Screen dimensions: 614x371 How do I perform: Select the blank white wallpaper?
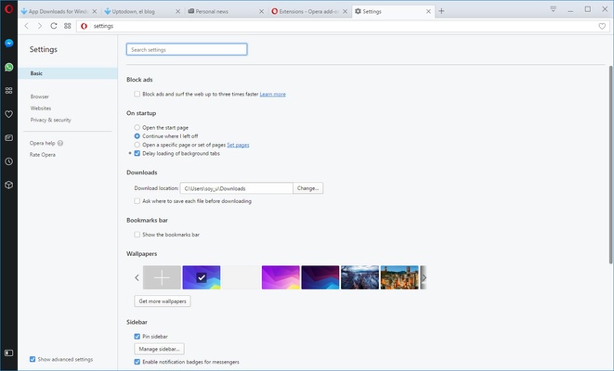pos(241,277)
